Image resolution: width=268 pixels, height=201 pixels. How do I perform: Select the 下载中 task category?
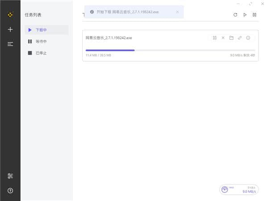click(41, 30)
